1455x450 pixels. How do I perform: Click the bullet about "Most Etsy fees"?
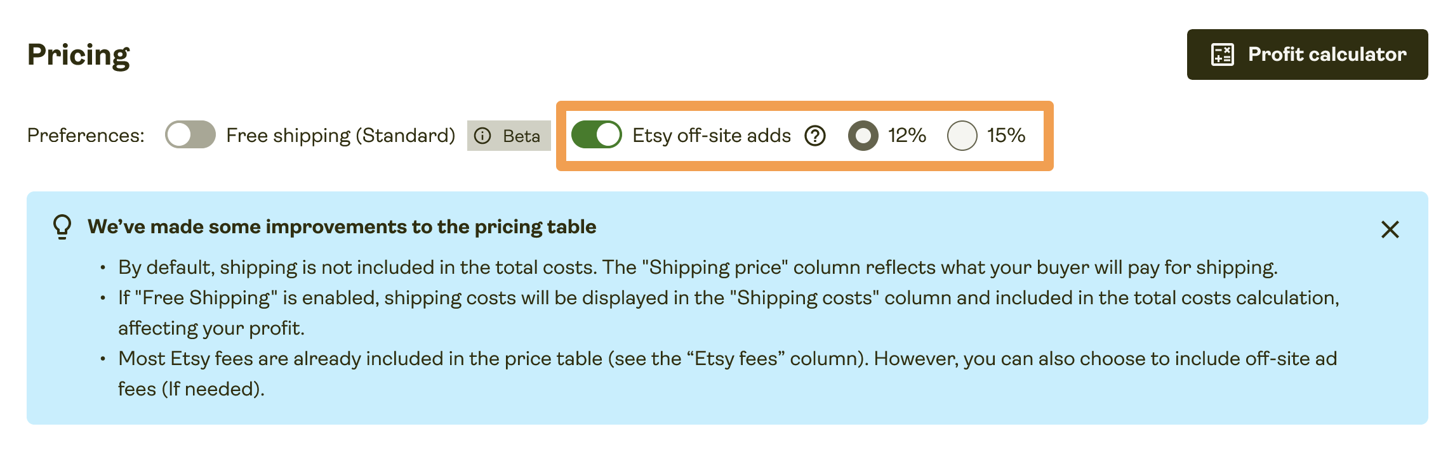click(727, 359)
